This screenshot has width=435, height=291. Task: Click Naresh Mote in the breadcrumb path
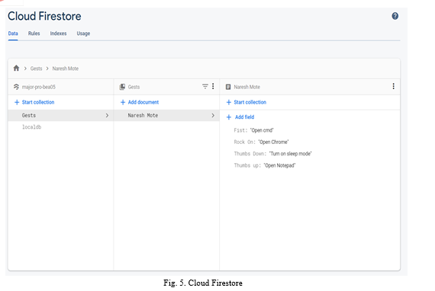(x=66, y=69)
